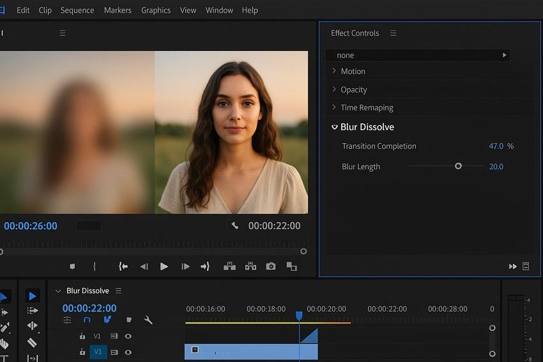Click the program monitor scrub bar right handle

click(x=303, y=252)
